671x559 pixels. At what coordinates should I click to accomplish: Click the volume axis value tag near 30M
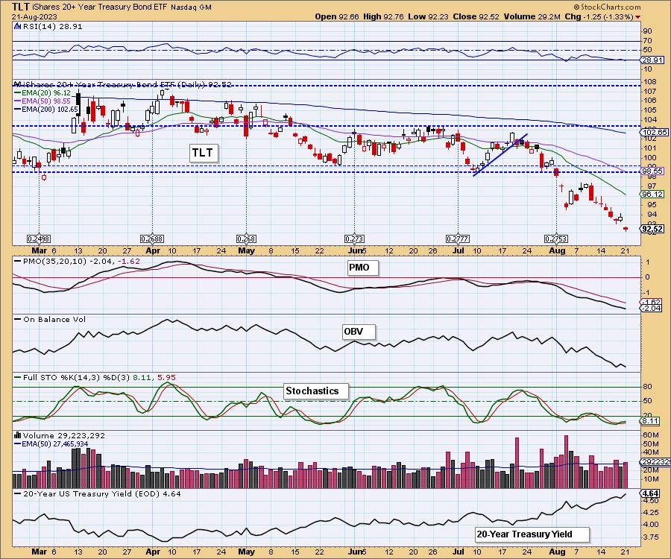pos(655,462)
